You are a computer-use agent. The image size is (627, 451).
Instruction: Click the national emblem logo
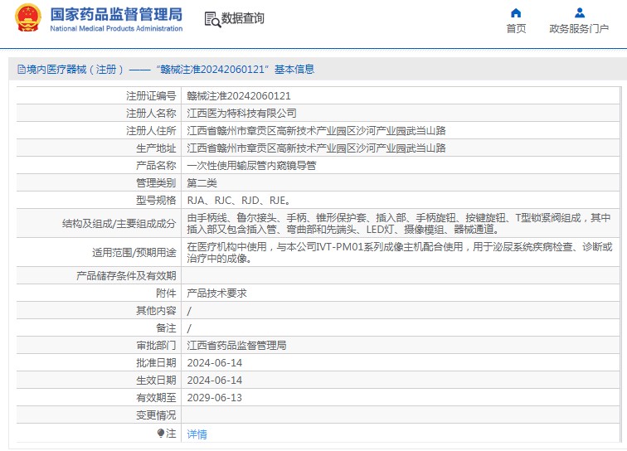[27, 17]
